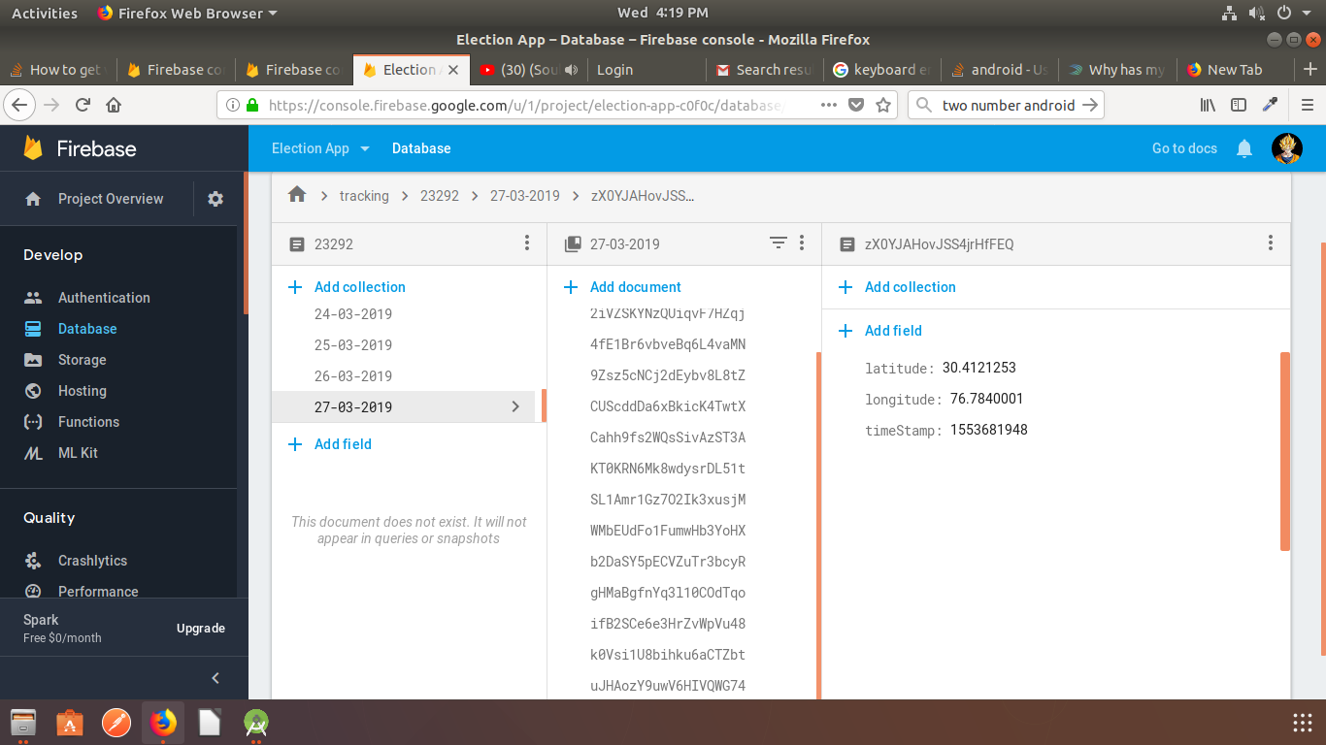
Task: Select the 26-03-2019 collection
Action: click(x=353, y=376)
